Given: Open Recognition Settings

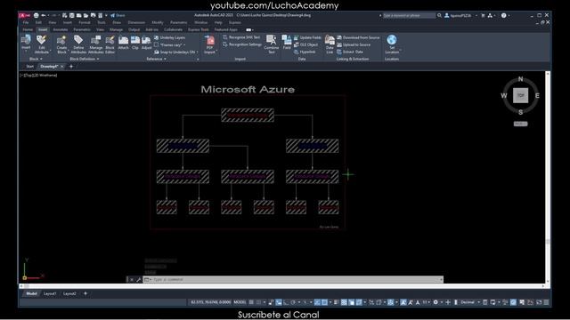Looking at the screenshot, I should 242,44.
